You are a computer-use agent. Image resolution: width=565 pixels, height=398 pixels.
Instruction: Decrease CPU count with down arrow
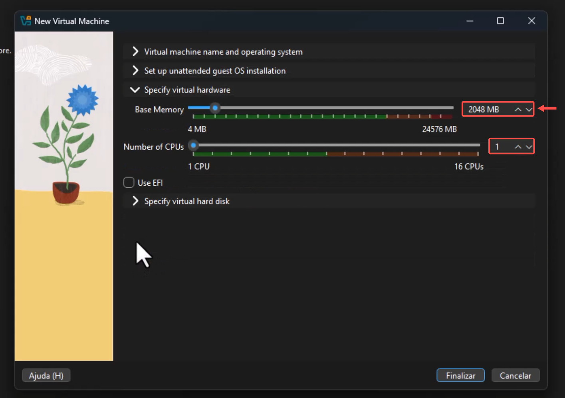pyautogui.click(x=529, y=147)
